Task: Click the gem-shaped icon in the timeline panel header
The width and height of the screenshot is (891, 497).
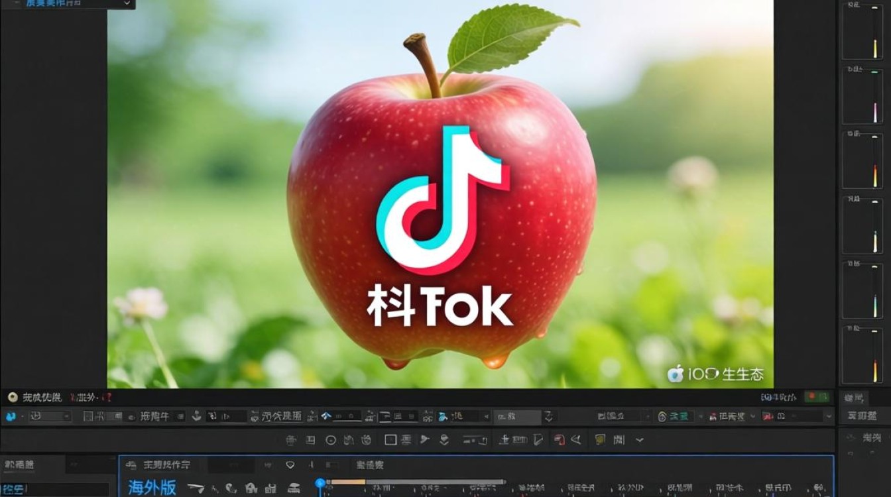Action: point(290,465)
